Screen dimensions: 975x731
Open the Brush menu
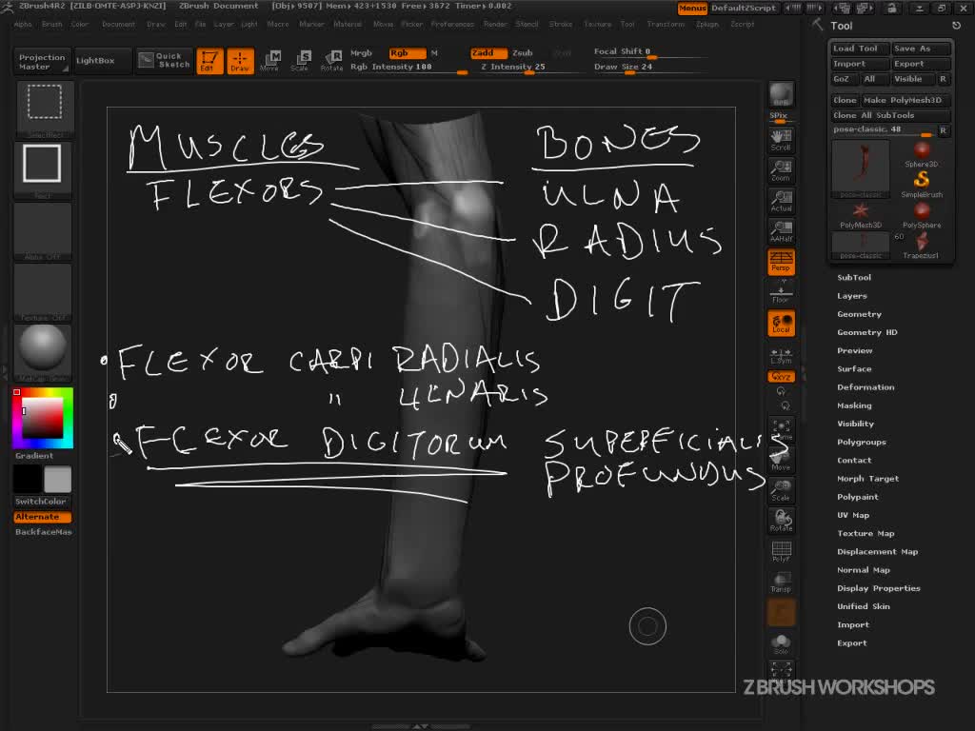51,24
